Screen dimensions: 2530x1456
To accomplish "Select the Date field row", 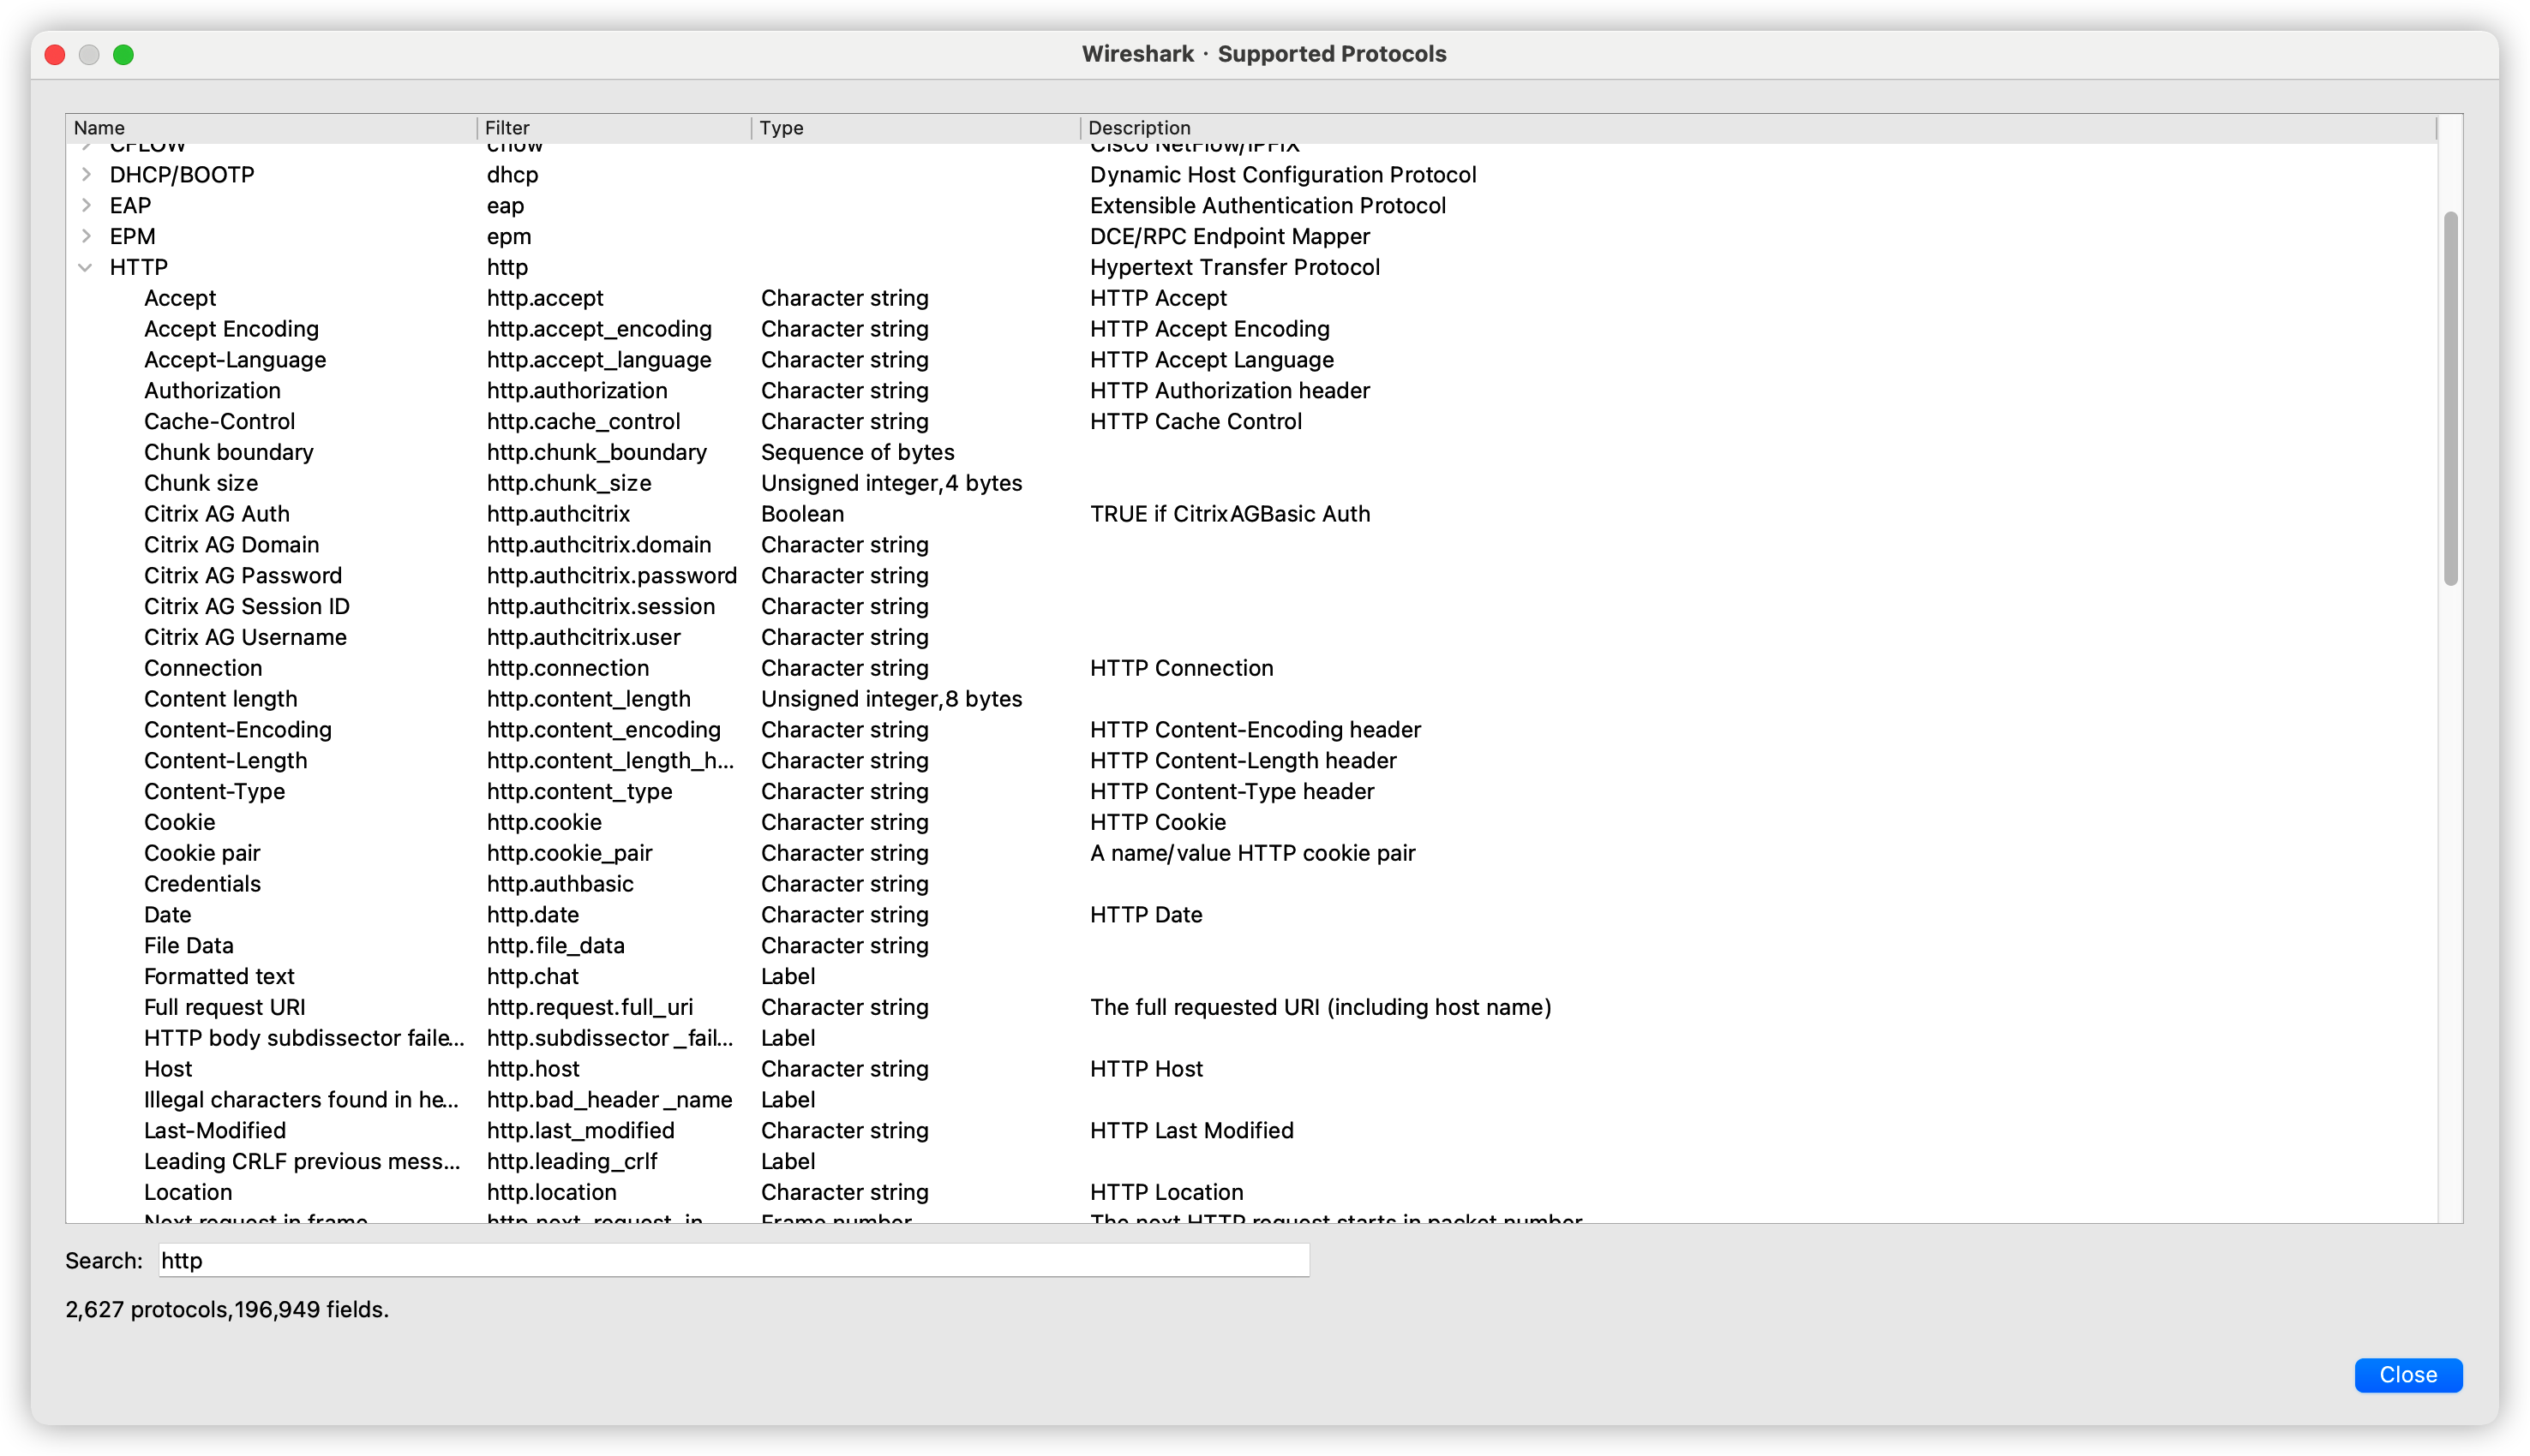I will [x=1250, y=915].
